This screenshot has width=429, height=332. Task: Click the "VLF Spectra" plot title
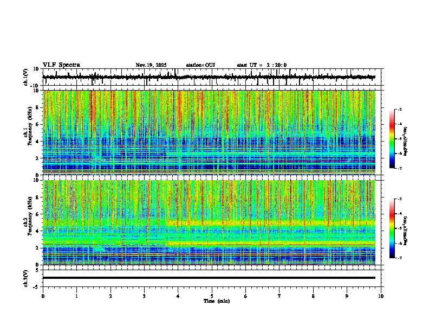[61, 65]
